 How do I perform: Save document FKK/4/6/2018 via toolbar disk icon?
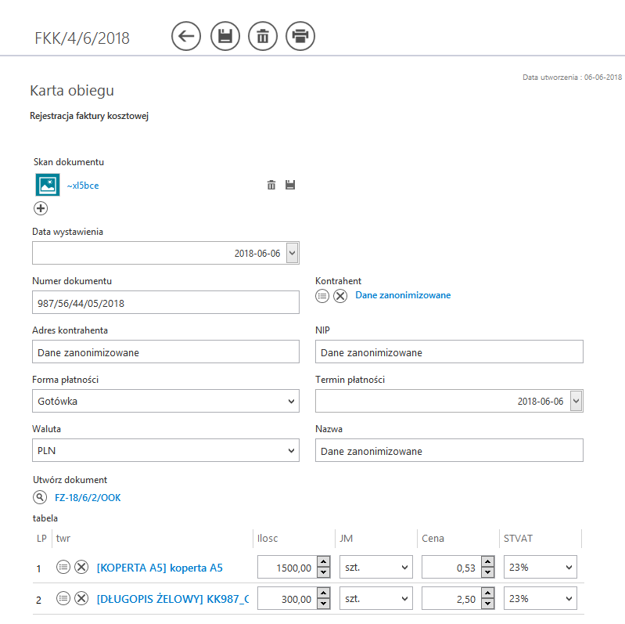tap(225, 36)
